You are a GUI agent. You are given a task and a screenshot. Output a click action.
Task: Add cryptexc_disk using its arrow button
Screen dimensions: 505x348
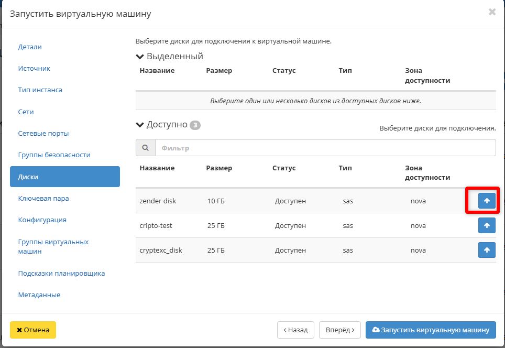(x=487, y=250)
